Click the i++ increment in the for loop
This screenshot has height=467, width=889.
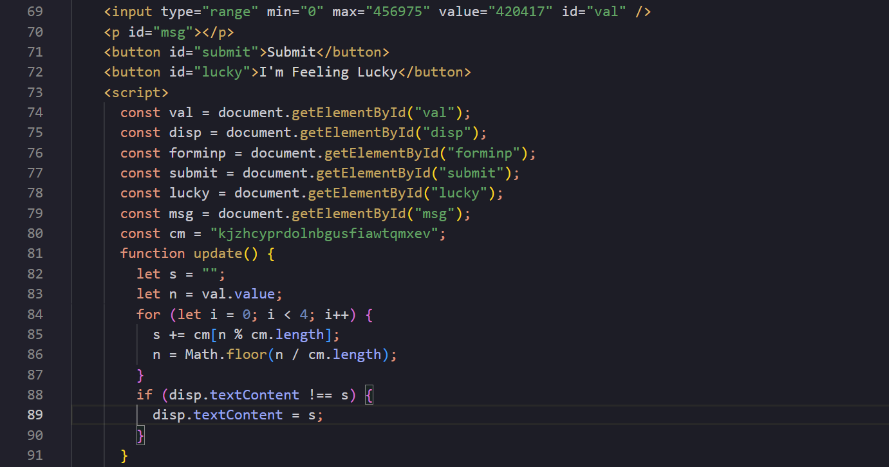click(336, 314)
